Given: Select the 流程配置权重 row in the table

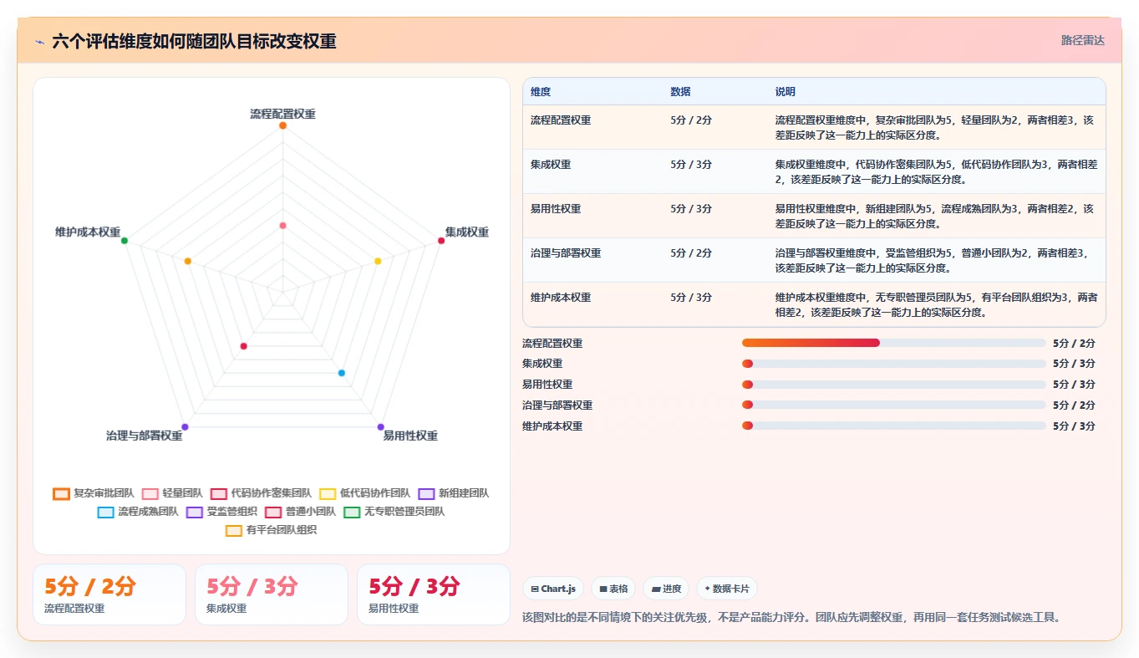Looking at the screenshot, I should pyautogui.click(x=814, y=127).
